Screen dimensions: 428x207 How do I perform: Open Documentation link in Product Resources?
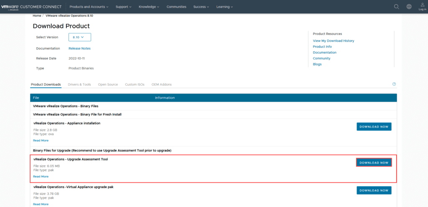[324, 53]
